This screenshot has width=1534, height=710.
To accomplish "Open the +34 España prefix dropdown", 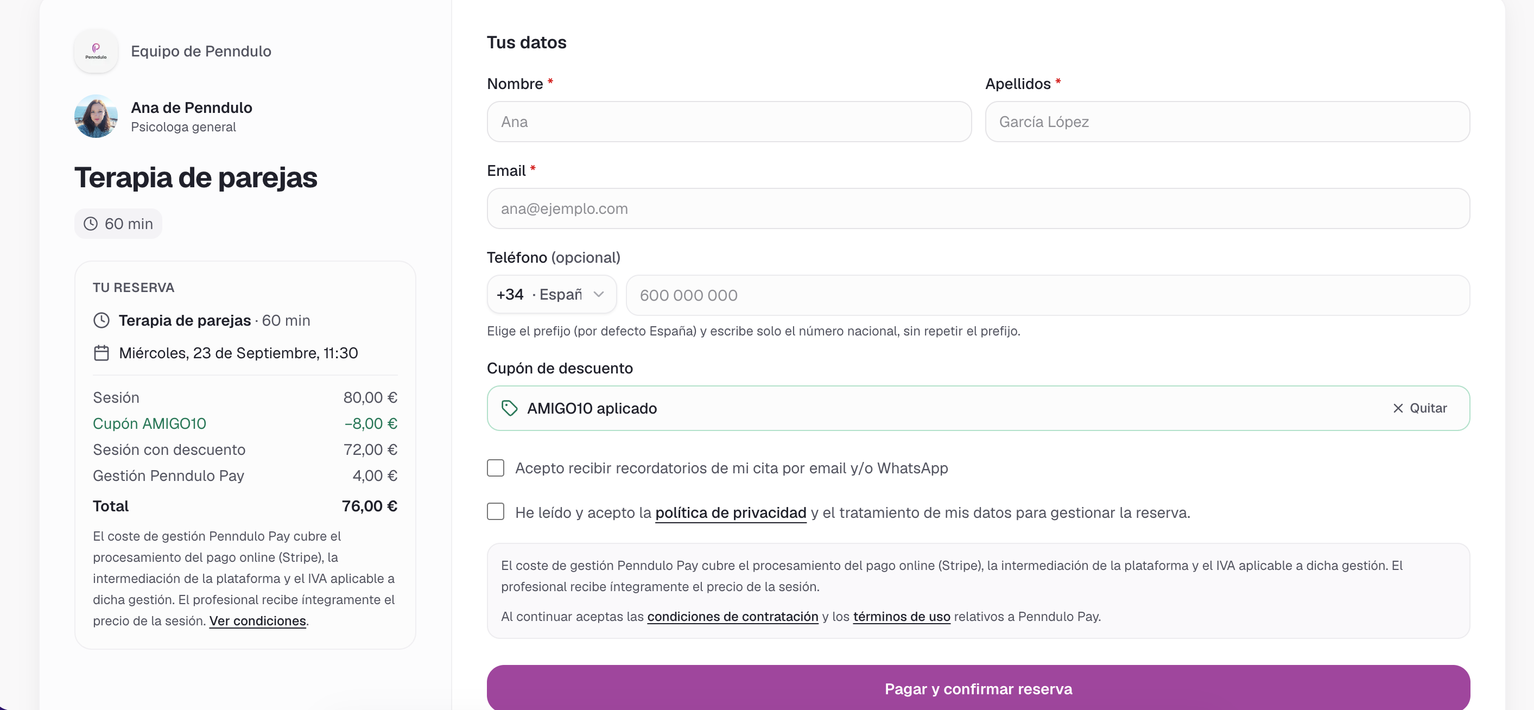I will coord(552,295).
